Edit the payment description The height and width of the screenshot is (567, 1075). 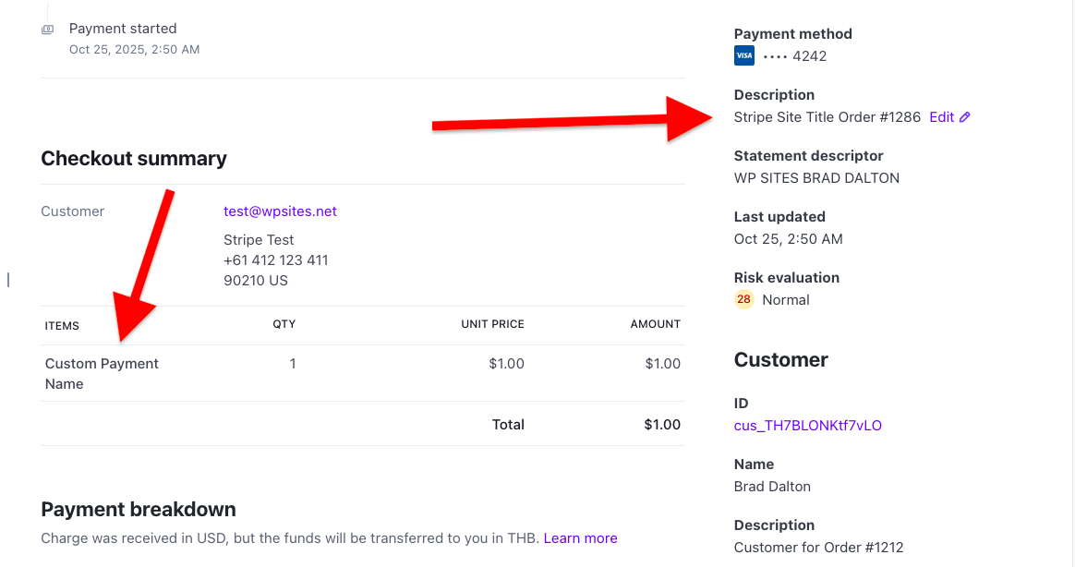(942, 117)
